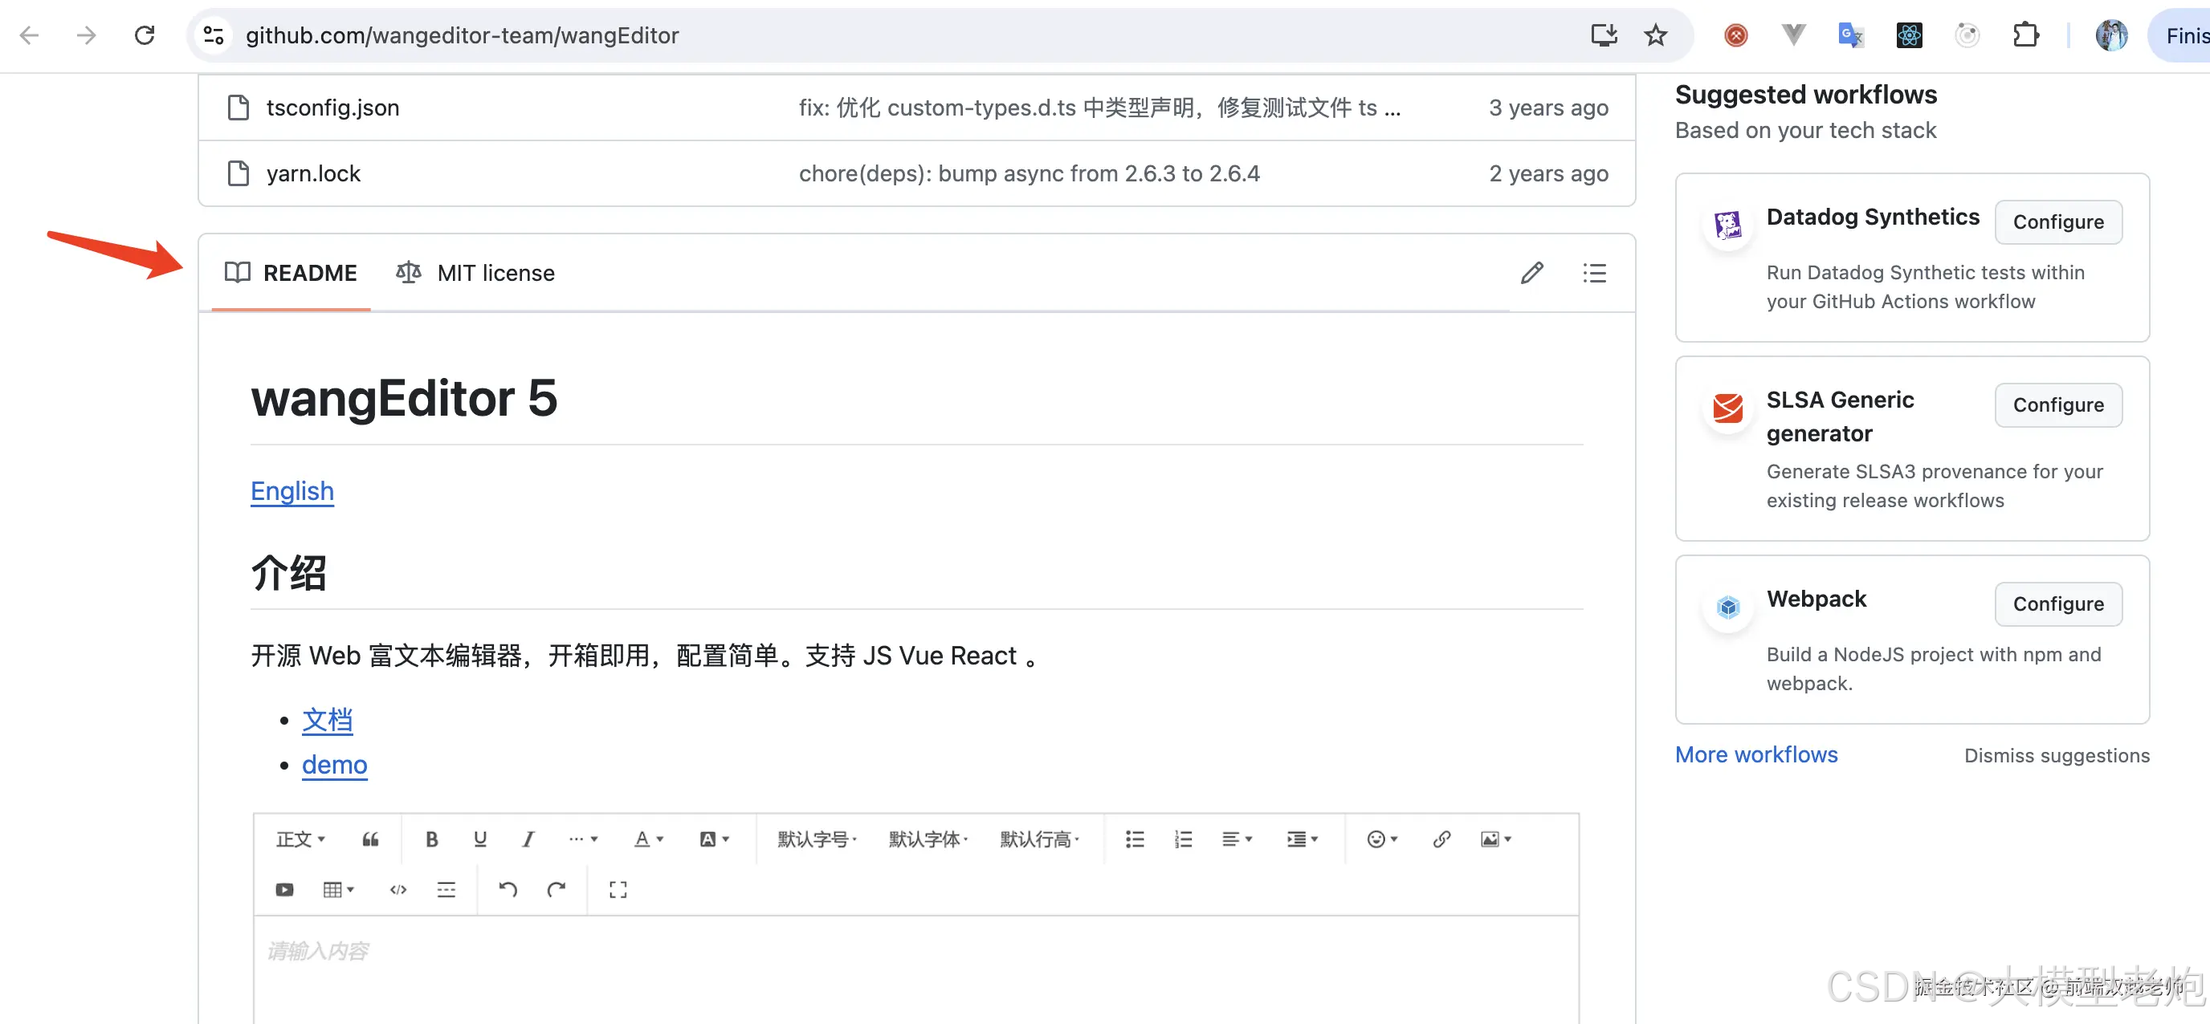Open the 正文 paragraph style dropdown
This screenshot has height=1024, width=2210.
coord(298,839)
